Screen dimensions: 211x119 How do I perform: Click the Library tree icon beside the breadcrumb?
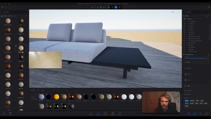click(x=2, y=16)
